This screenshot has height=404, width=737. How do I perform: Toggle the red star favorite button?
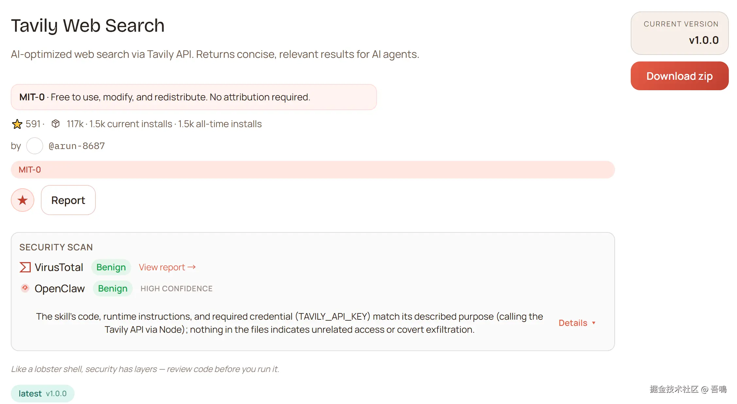coord(23,200)
